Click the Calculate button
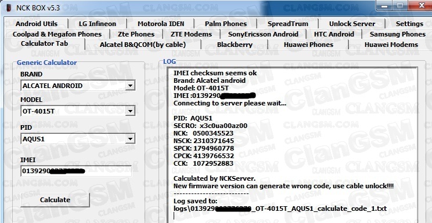The width and height of the screenshot is (432, 223). pyautogui.click(x=55, y=200)
